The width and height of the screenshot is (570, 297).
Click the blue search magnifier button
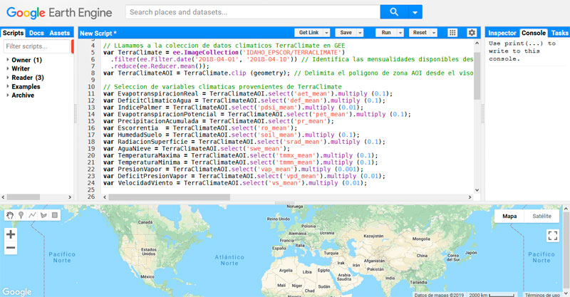(394, 12)
